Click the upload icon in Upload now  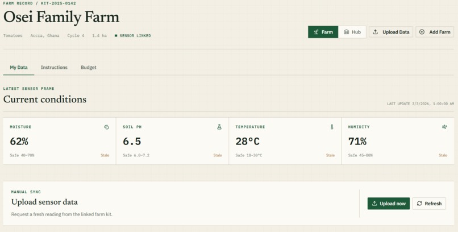click(x=374, y=204)
